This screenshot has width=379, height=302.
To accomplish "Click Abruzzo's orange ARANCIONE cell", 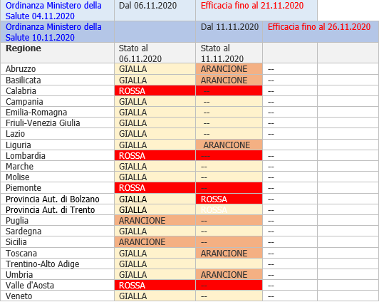I will [x=229, y=69].
